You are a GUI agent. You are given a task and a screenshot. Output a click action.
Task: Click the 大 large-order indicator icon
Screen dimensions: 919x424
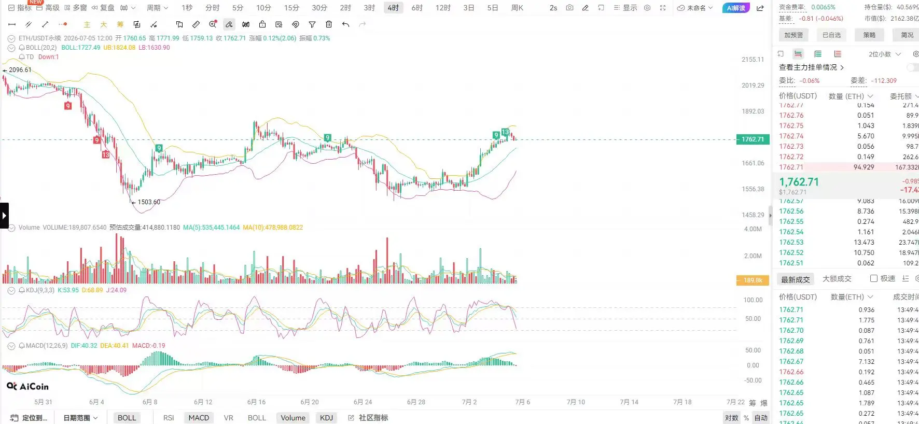(104, 24)
